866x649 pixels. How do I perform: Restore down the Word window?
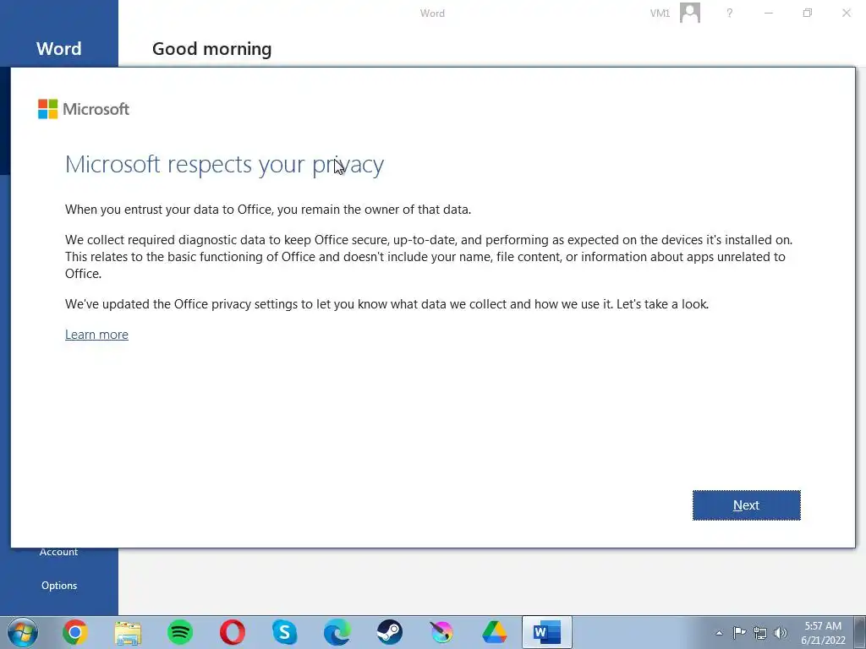[x=808, y=13]
